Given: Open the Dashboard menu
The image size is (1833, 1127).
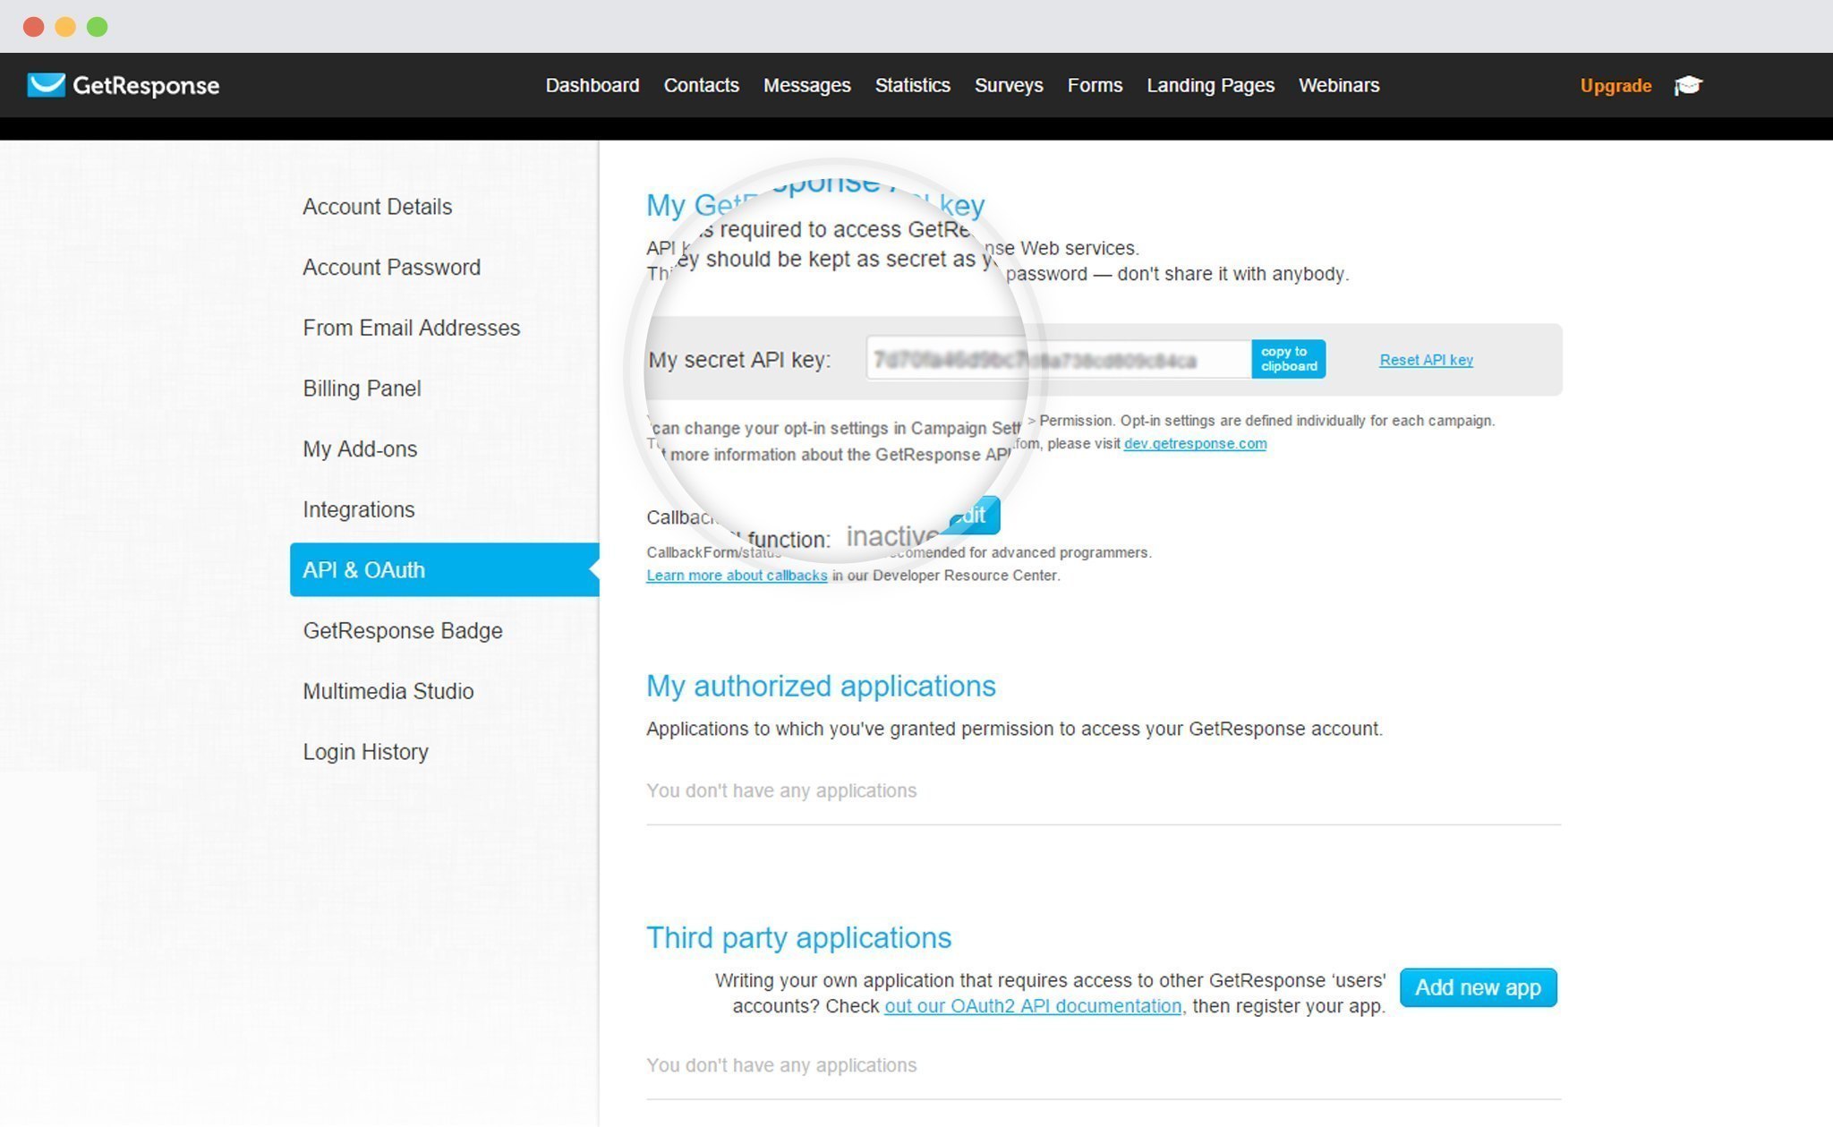Looking at the screenshot, I should (593, 85).
